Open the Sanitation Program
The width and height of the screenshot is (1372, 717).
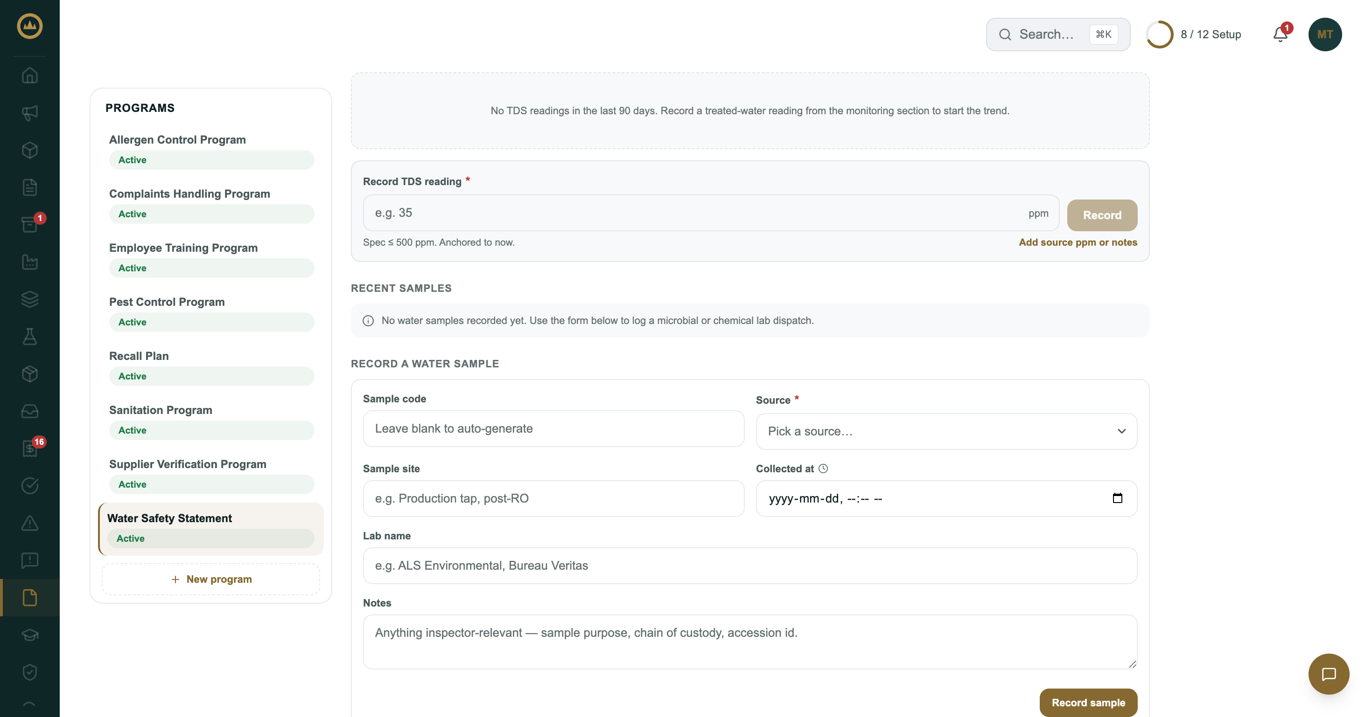tap(211, 421)
